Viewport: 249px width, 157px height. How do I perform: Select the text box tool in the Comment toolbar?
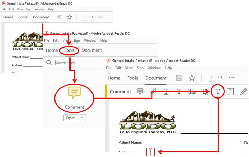tap(230, 91)
